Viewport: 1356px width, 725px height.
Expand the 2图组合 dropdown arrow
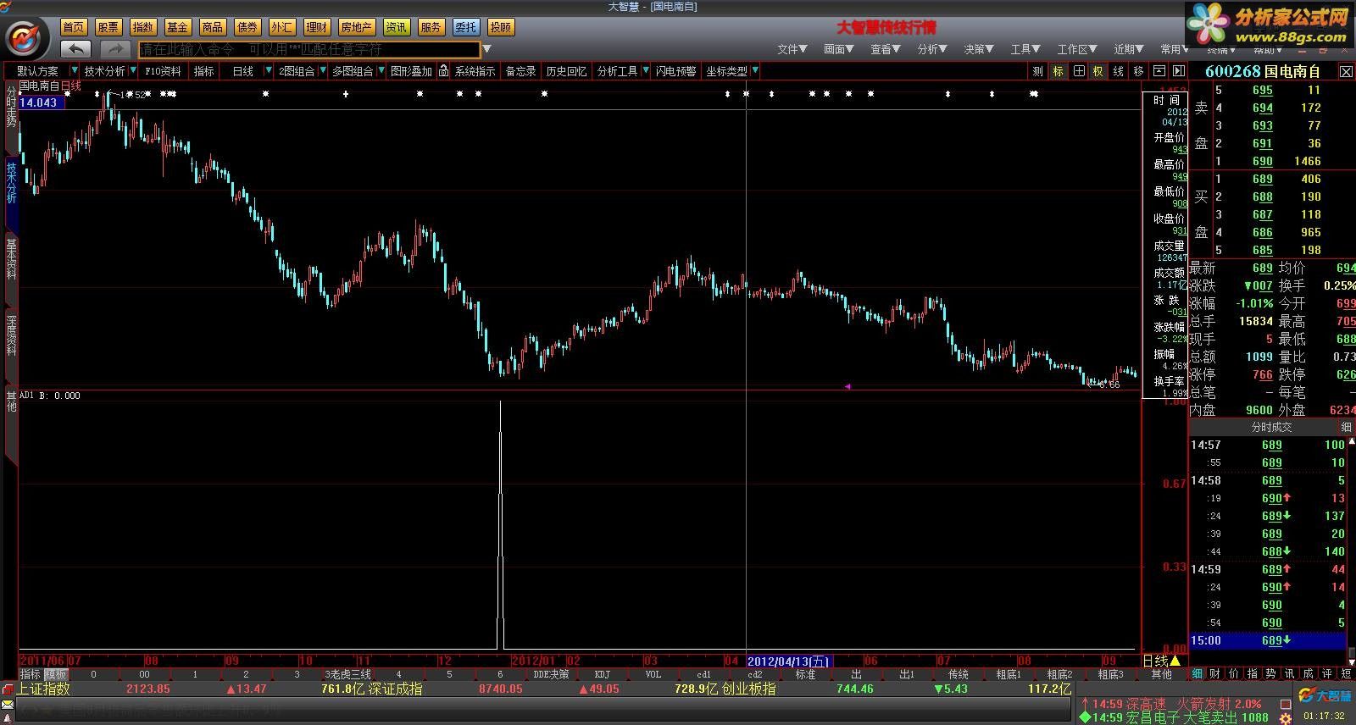(323, 70)
